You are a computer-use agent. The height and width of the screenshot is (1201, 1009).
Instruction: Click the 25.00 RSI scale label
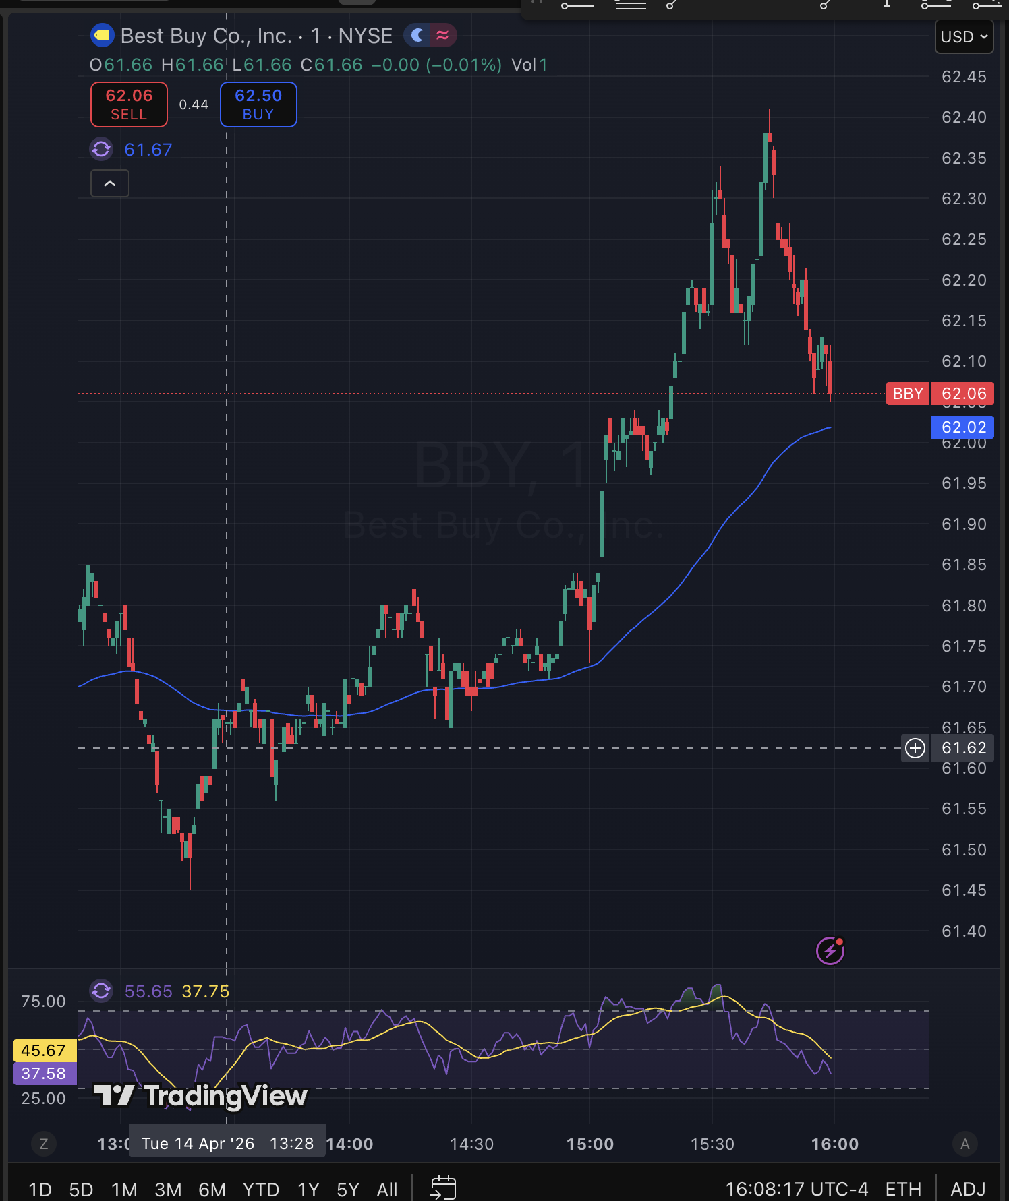pyautogui.click(x=44, y=1099)
